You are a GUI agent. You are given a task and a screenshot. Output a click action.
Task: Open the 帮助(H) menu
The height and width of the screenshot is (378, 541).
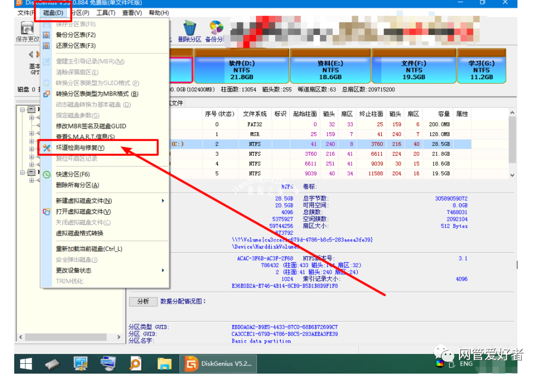click(159, 13)
